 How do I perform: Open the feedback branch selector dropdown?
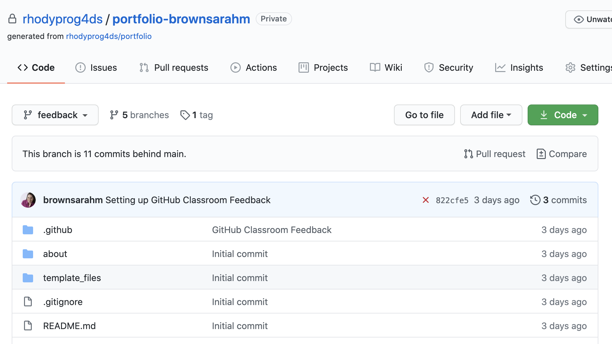tap(55, 115)
